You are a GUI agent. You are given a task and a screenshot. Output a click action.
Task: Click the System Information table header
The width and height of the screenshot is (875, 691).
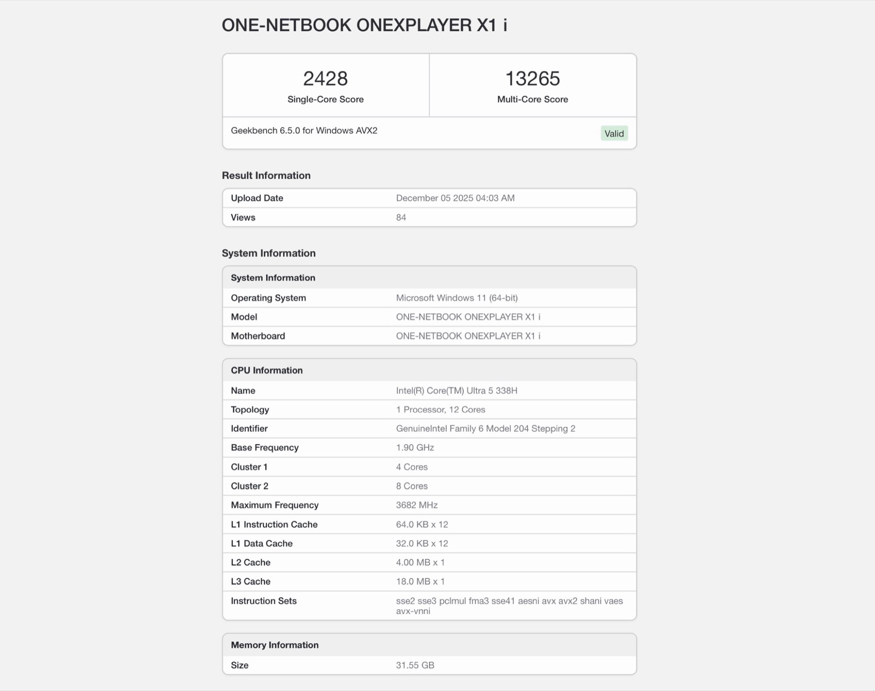(273, 277)
